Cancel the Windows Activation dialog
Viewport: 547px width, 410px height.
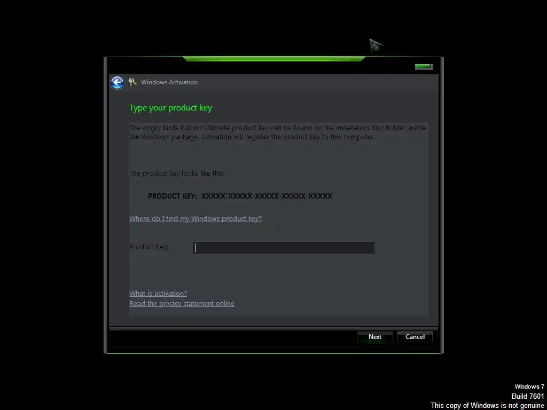point(415,337)
